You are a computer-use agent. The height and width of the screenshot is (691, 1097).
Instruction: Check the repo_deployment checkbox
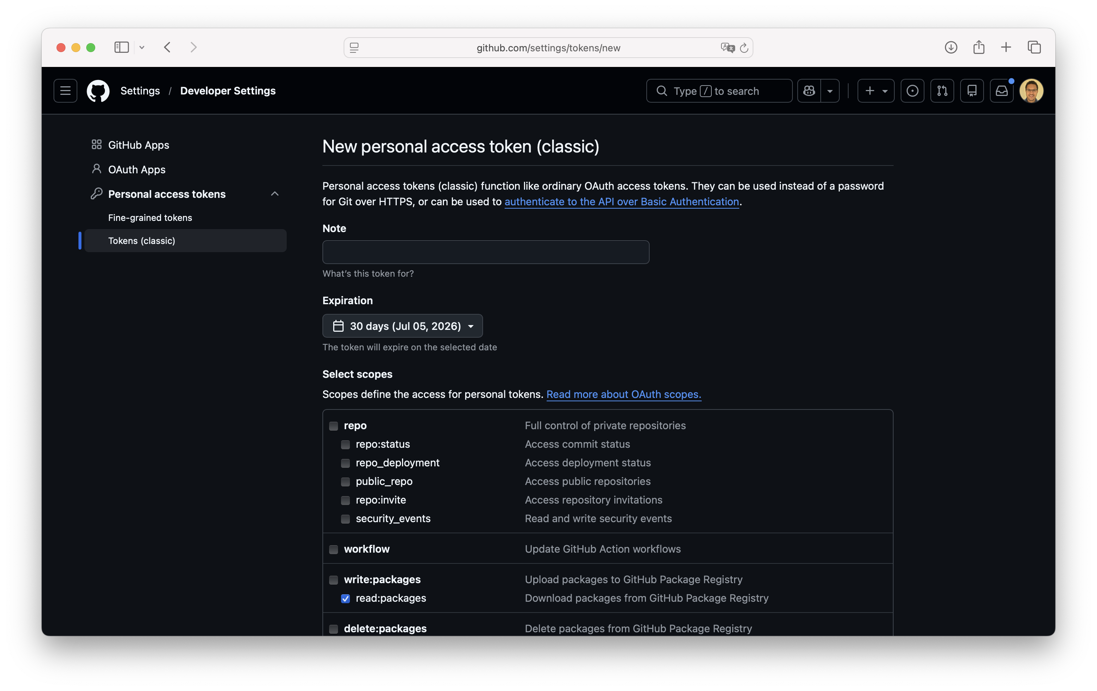coord(345,463)
